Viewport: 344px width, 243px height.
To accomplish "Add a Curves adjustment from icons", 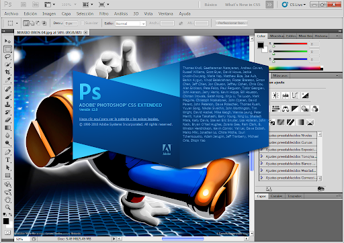I will 295,95.
